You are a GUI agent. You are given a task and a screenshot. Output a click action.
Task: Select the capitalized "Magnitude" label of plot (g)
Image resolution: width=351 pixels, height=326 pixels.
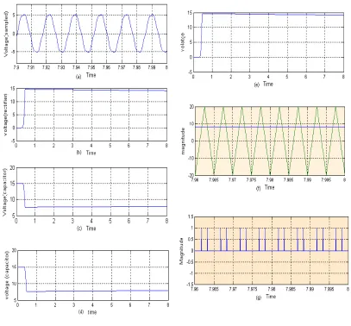[181, 251]
